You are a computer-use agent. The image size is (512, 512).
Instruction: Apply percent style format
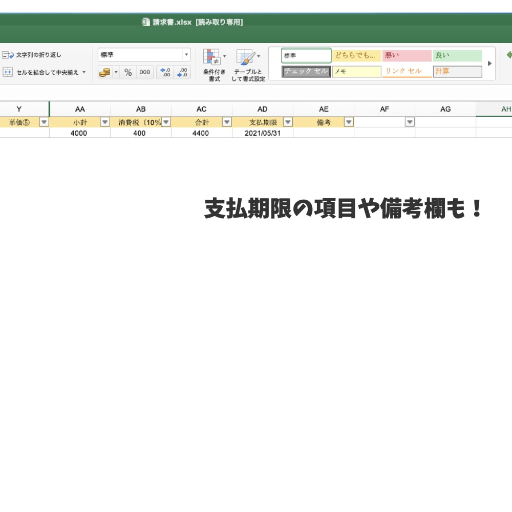pos(128,72)
